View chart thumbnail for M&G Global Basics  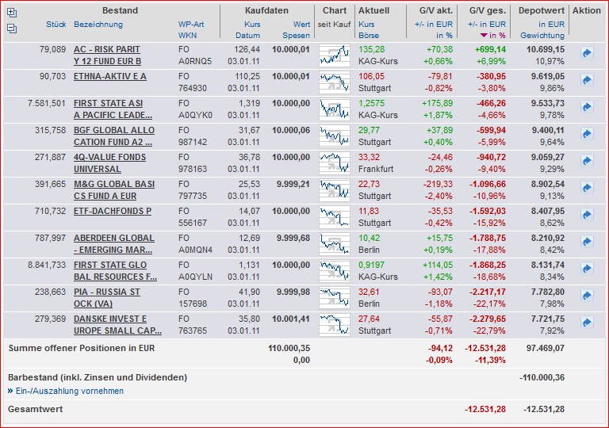[335, 190]
